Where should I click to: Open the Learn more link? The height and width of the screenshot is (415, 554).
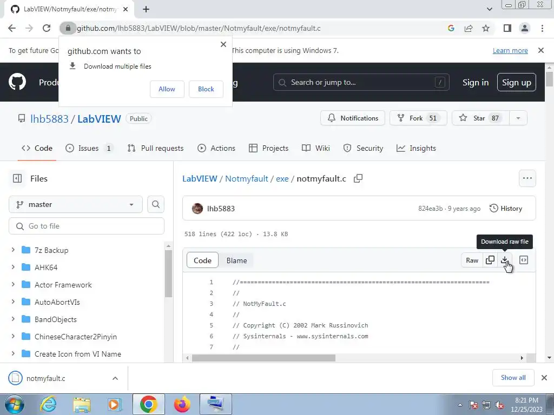coord(510,50)
